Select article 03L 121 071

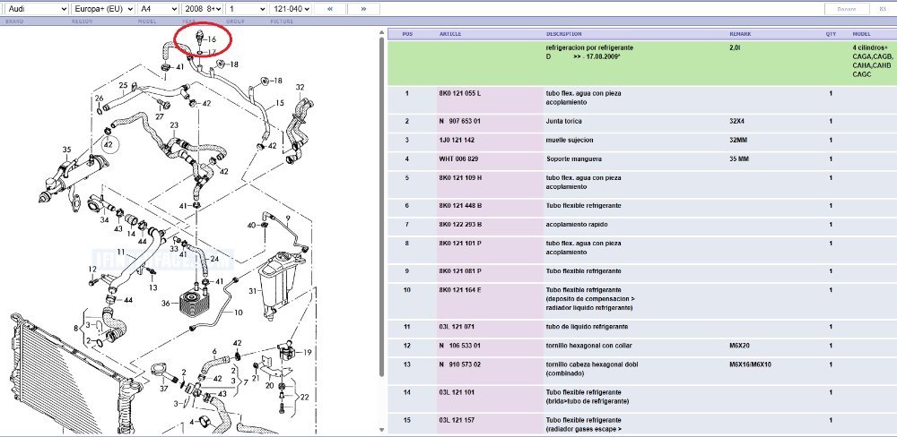pyautogui.click(x=457, y=327)
